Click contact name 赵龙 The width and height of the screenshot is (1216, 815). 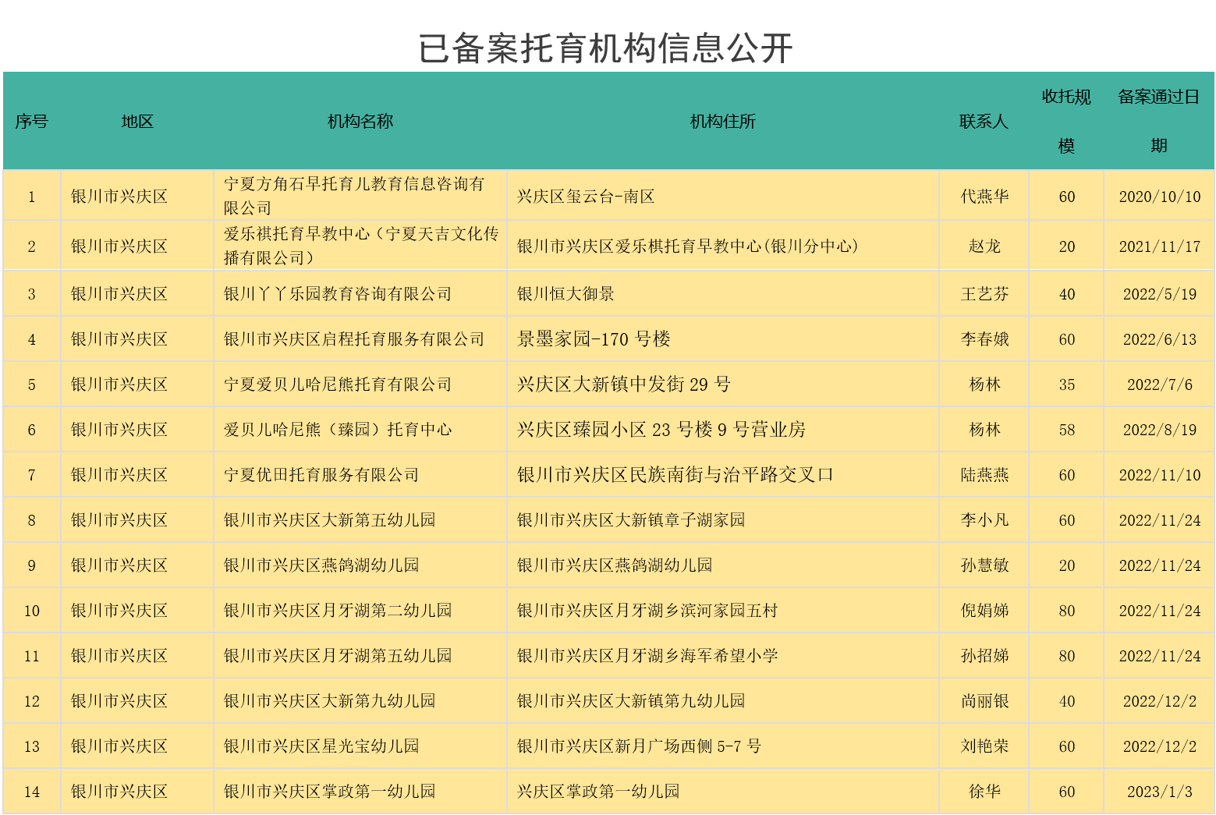pos(984,246)
